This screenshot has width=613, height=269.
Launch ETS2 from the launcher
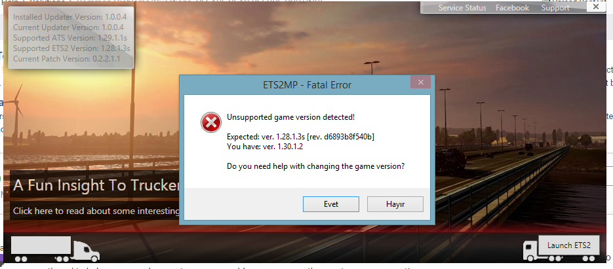(x=569, y=245)
